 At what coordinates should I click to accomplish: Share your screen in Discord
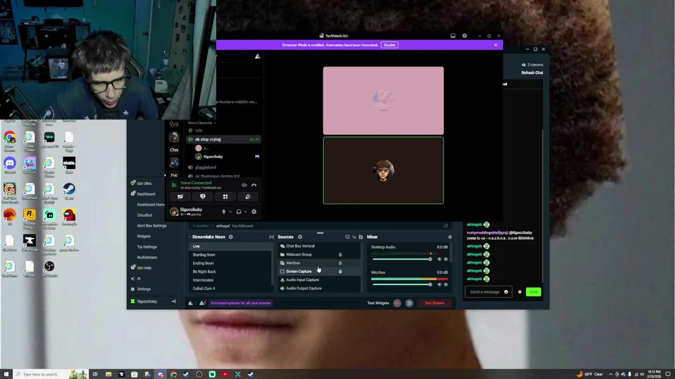click(202, 197)
